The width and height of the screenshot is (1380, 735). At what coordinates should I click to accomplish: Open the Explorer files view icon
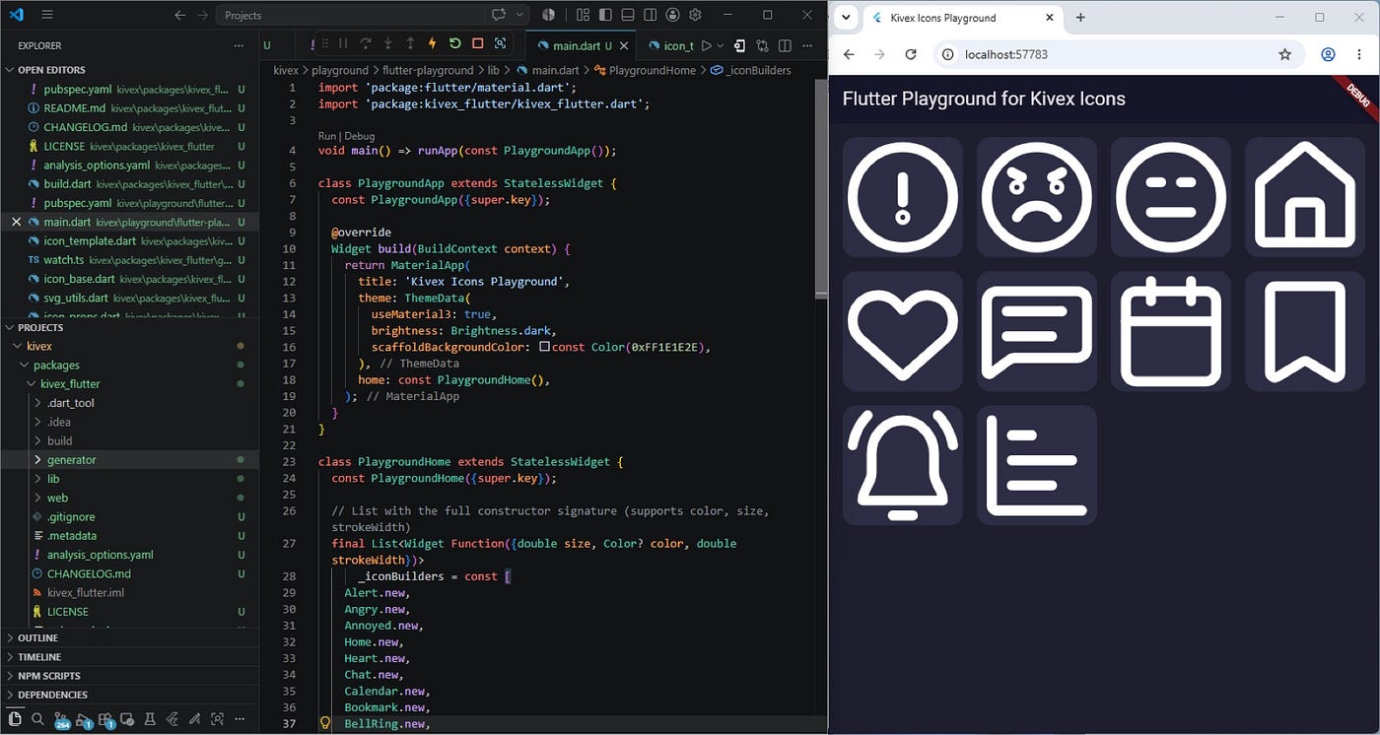[15, 719]
